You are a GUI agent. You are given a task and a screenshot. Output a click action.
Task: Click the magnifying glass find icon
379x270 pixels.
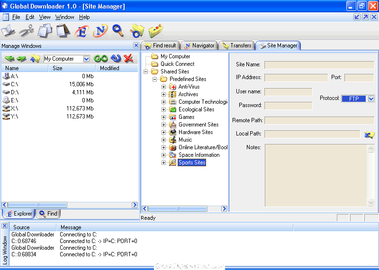coord(118,31)
